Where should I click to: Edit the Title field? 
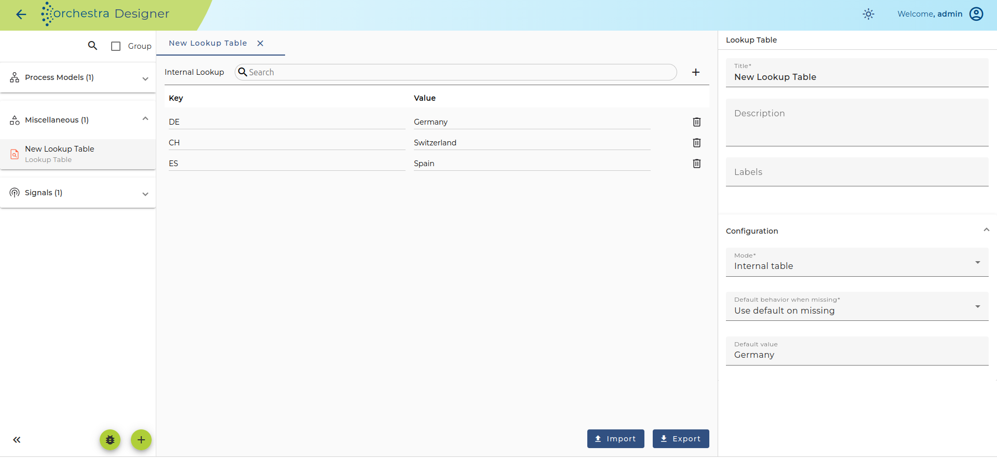[x=857, y=73]
